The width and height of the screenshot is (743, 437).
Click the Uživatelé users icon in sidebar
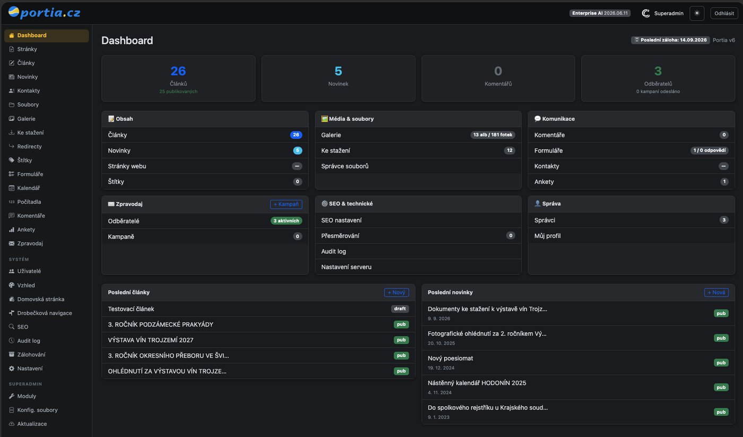12,271
